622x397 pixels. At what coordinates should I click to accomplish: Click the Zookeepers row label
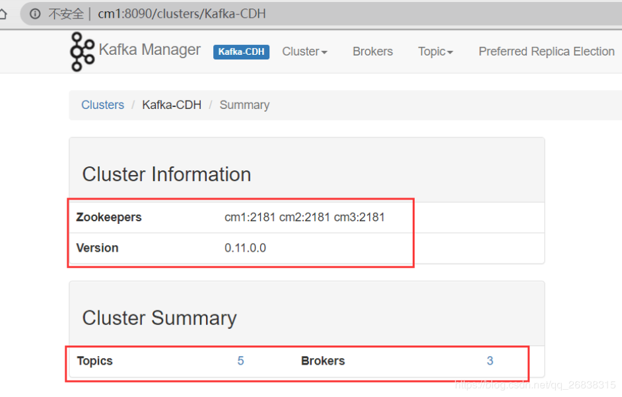[109, 217]
